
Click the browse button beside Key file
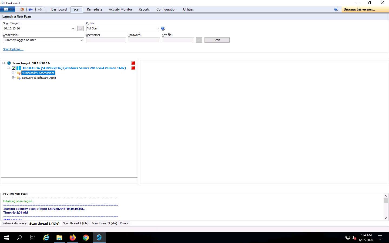click(199, 40)
